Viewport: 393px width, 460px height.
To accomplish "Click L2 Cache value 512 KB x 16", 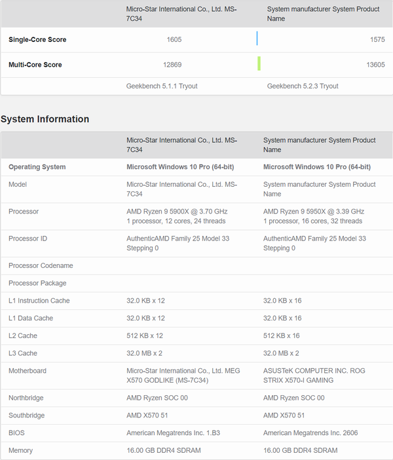I will click(x=281, y=336).
